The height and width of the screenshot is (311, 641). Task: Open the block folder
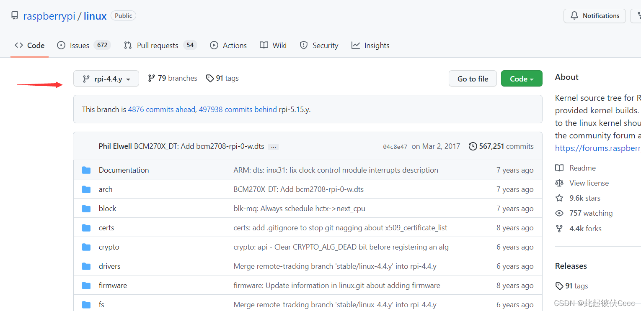pyautogui.click(x=107, y=209)
